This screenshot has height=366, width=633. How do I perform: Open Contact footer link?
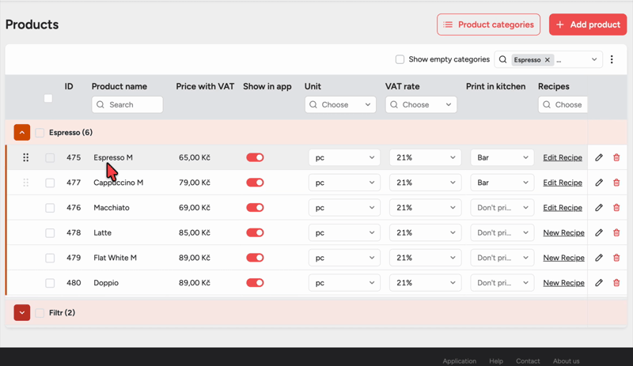point(528,361)
